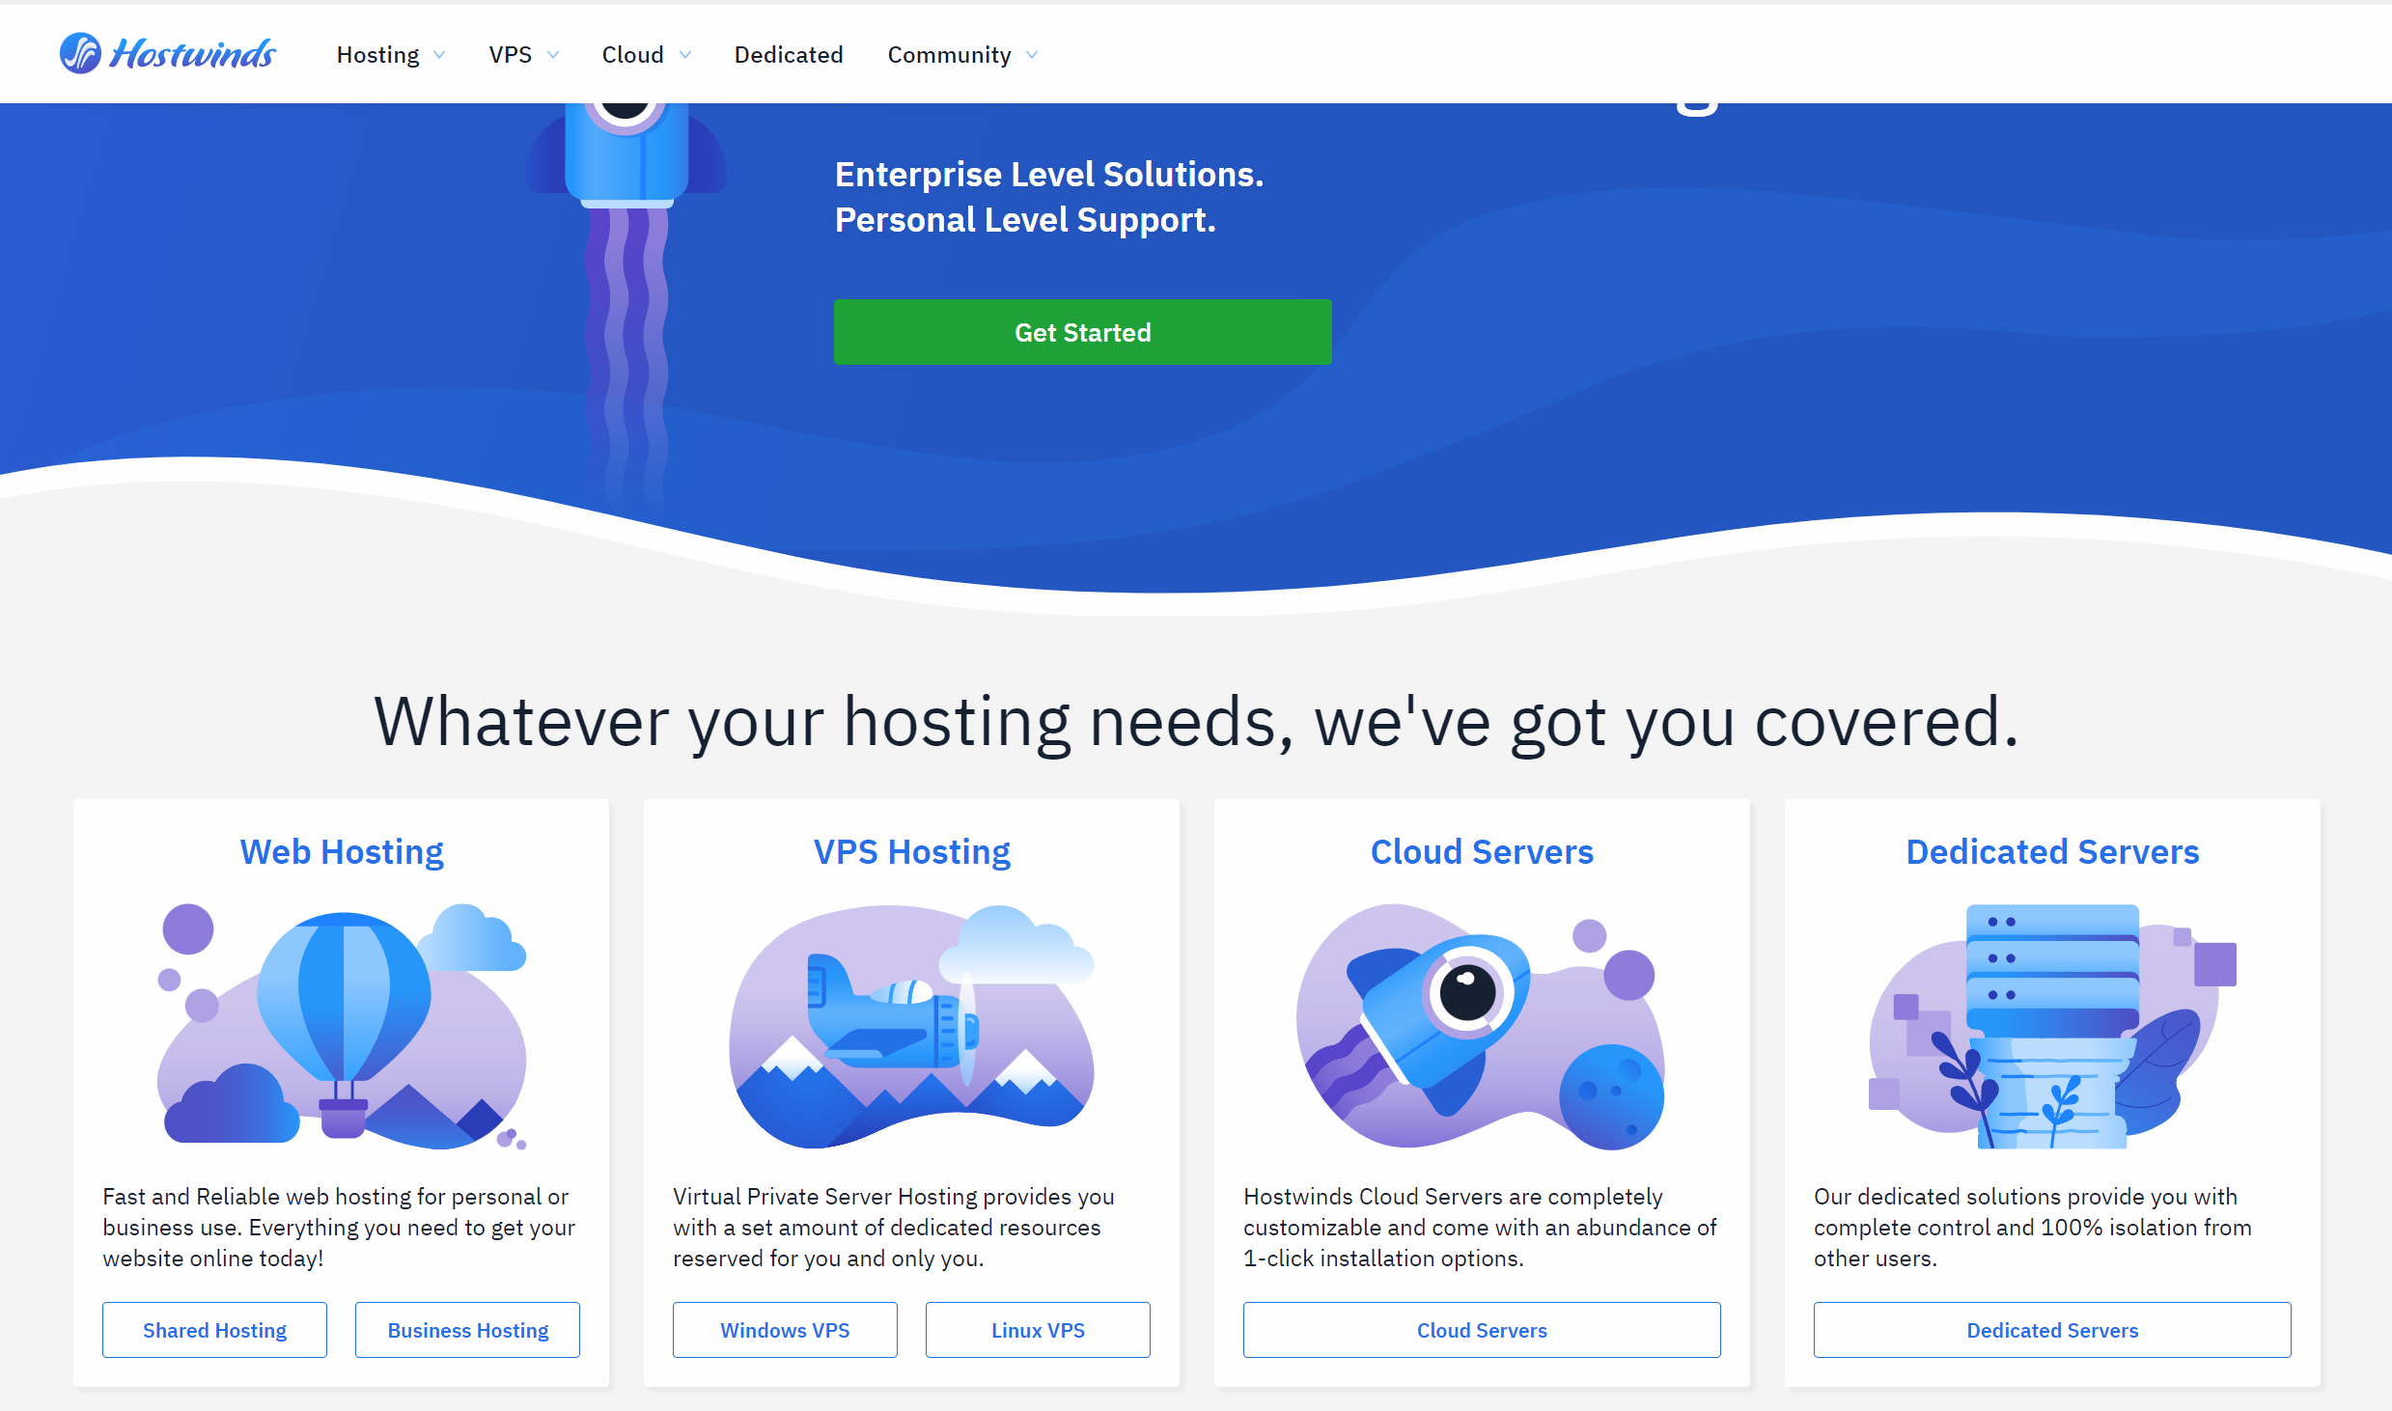2392x1411 pixels.
Task: Click the Hostwinds logo
Action: 167,53
